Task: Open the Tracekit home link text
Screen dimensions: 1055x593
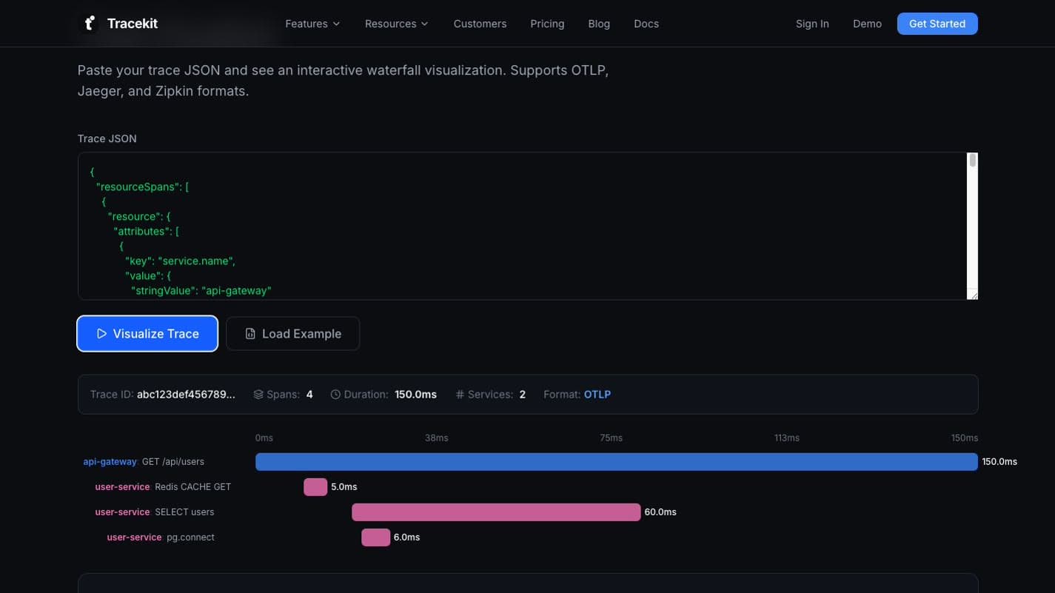Action: (x=133, y=24)
